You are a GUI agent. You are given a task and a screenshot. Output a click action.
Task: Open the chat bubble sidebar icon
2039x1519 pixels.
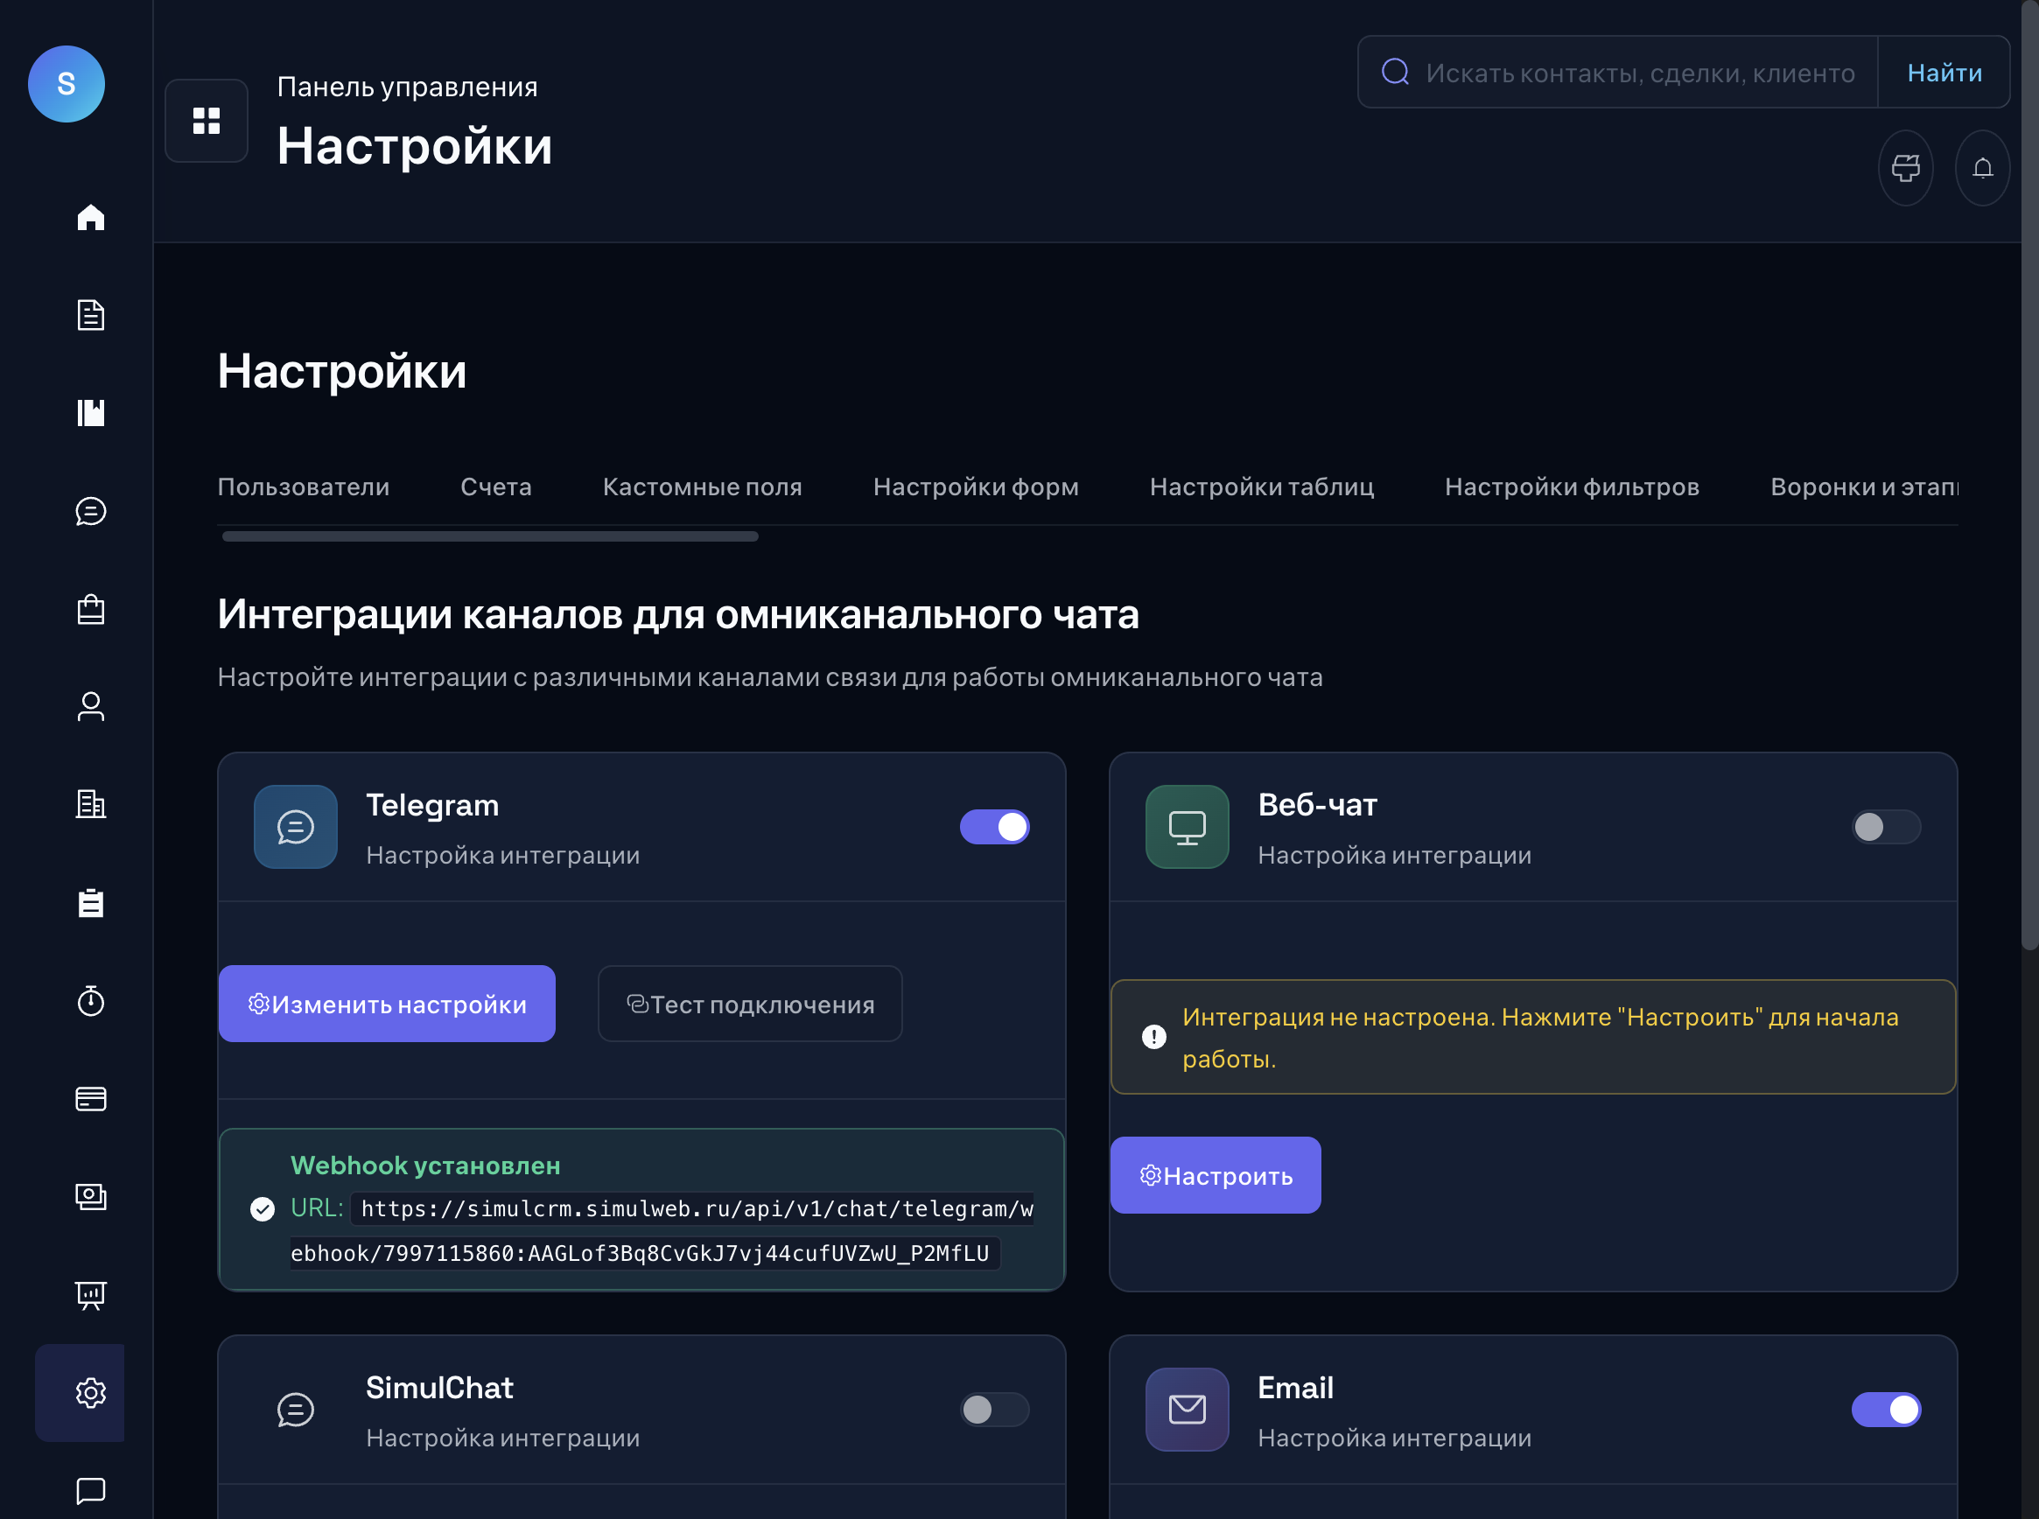pyautogui.click(x=90, y=511)
